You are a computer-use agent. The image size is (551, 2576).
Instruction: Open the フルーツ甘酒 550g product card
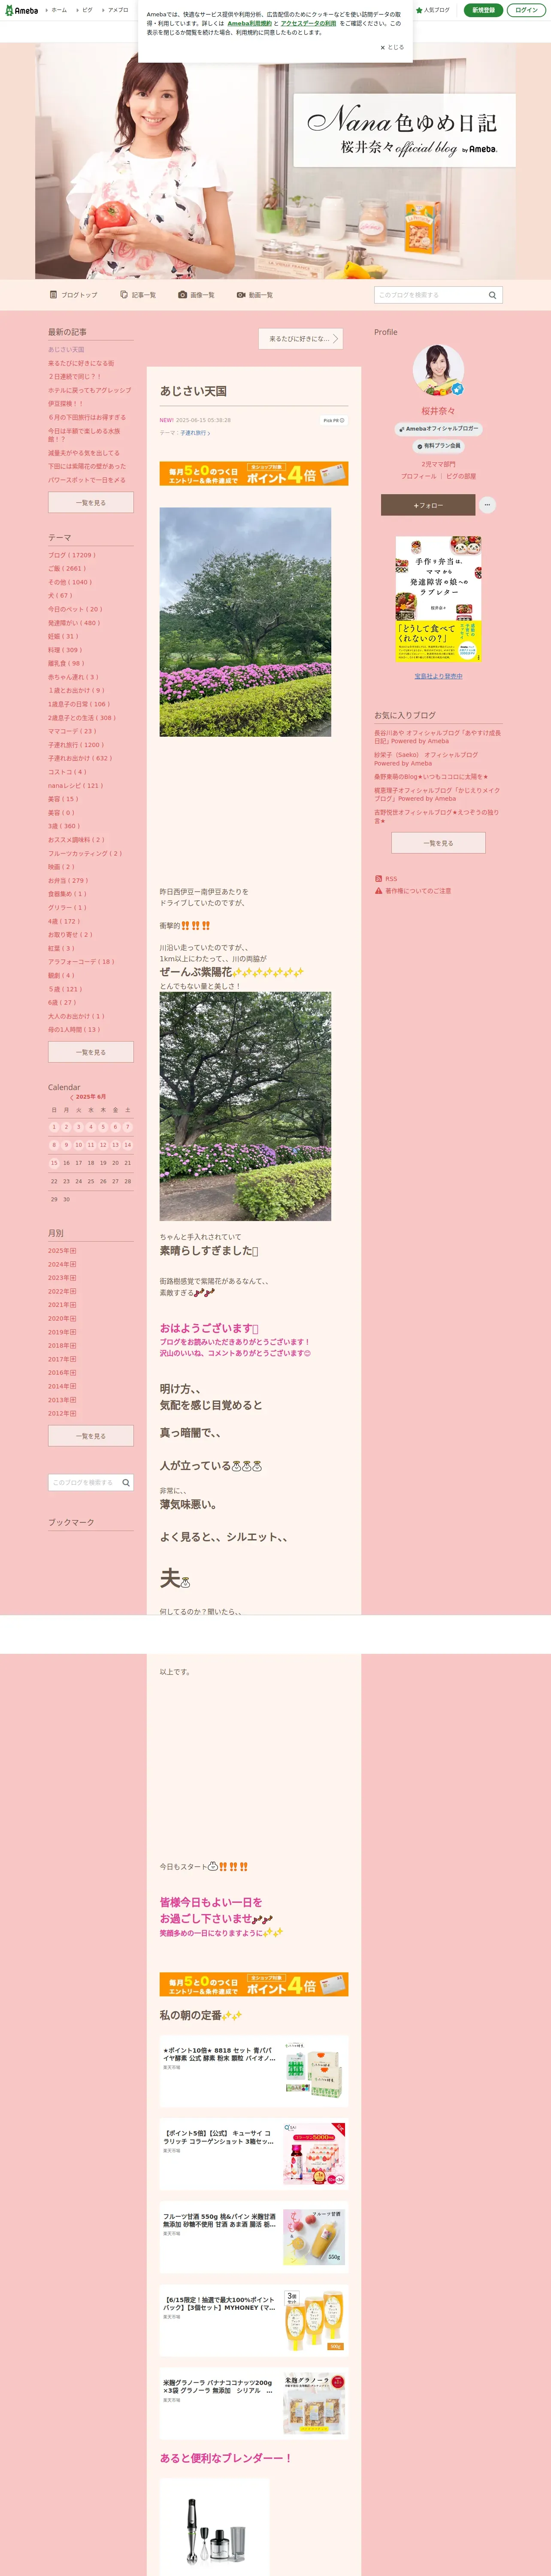tap(254, 2237)
